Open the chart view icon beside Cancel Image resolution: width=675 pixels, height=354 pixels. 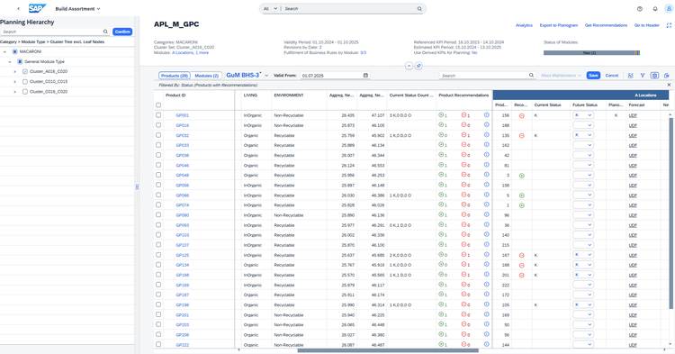(x=631, y=76)
